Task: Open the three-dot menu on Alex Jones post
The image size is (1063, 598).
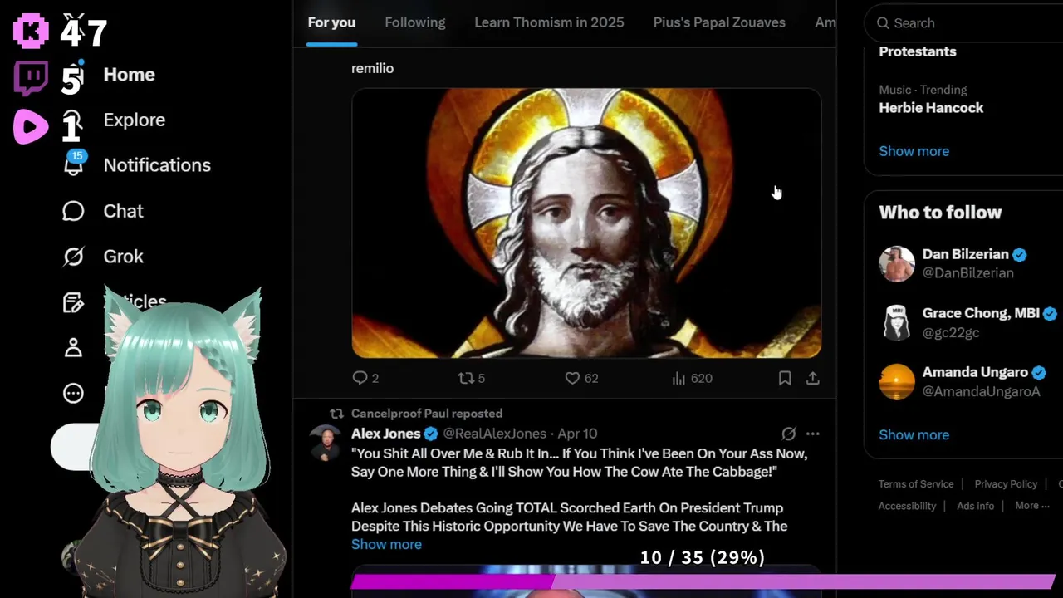Action: [813, 434]
